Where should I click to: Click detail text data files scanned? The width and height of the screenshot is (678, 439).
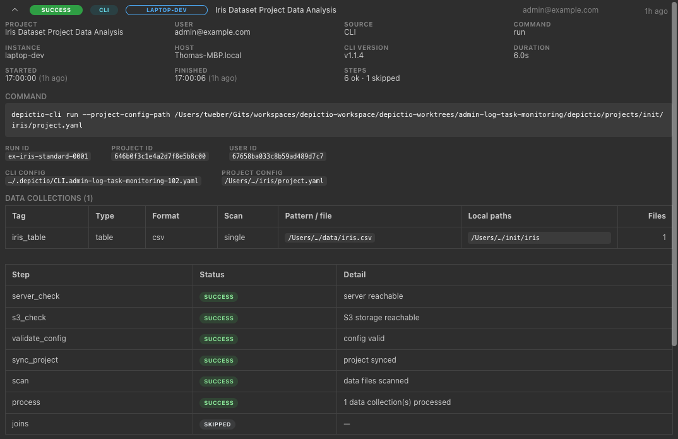(x=376, y=381)
